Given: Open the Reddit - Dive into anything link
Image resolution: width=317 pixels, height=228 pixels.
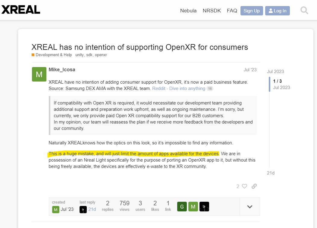Looking at the screenshot, I should [x=179, y=88].
